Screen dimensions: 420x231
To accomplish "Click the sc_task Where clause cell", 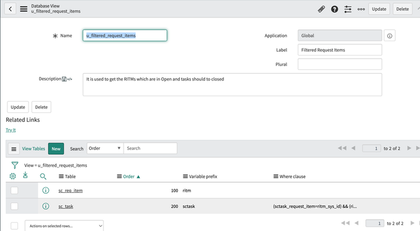I will [315, 207].
